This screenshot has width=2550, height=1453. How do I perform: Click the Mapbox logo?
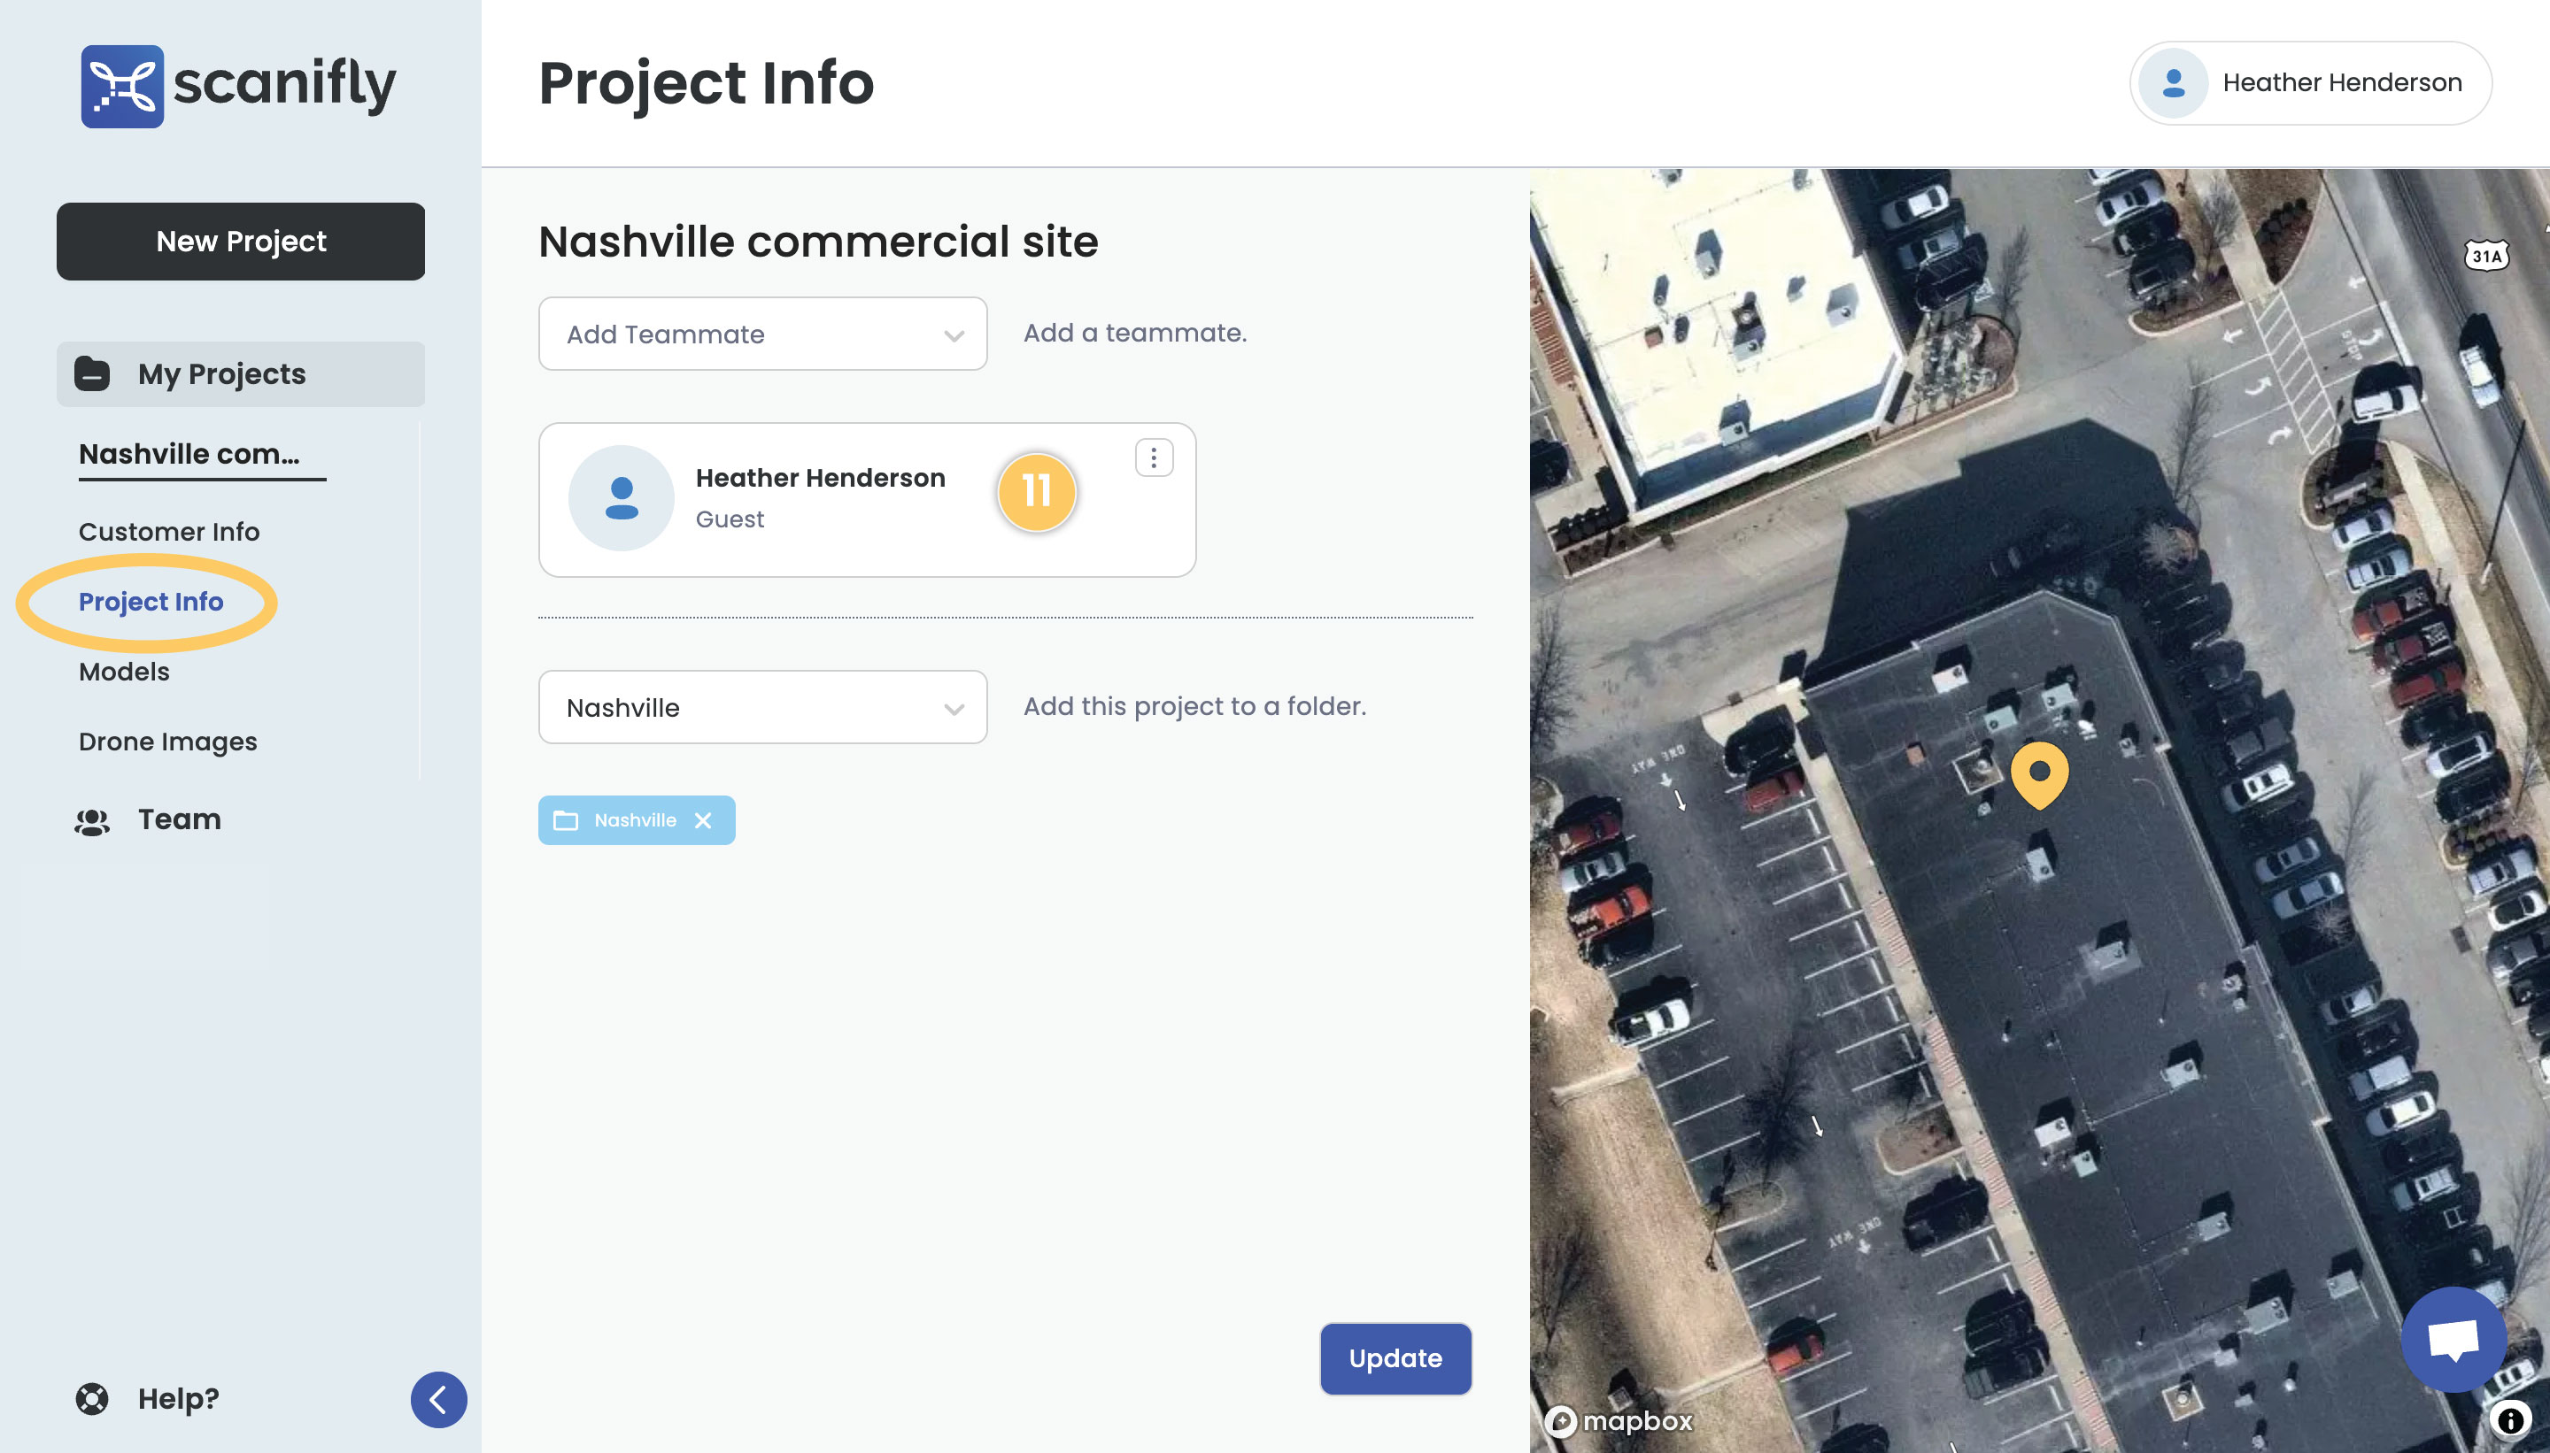[1619, 1420]
